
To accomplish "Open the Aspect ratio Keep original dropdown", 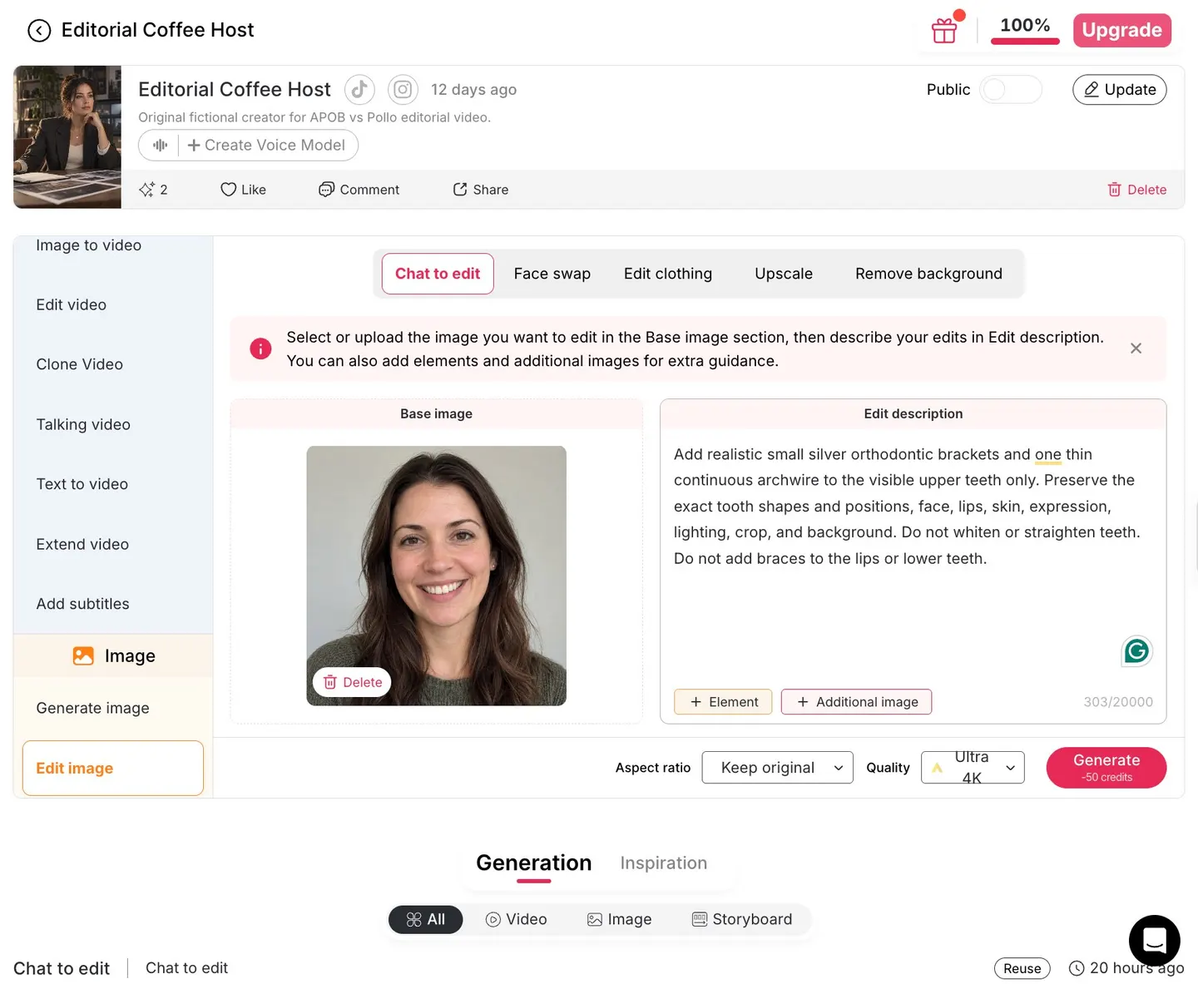I will pyautogui.click(x=777, y=768).
